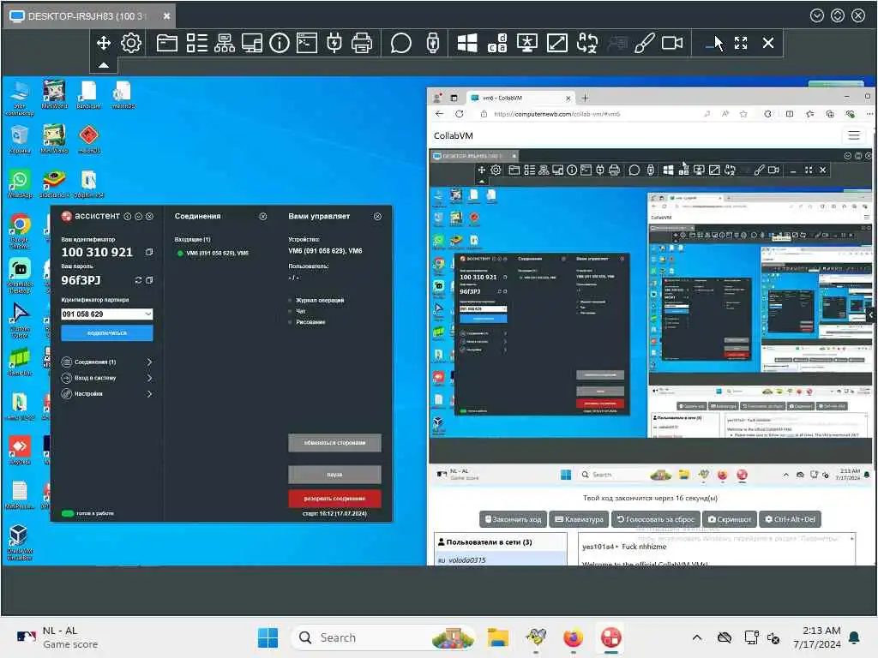
Task: Click Закончить ход button
Action: [x=514, y=519]
